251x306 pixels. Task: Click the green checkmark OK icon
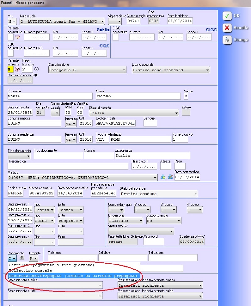point(227,16)
